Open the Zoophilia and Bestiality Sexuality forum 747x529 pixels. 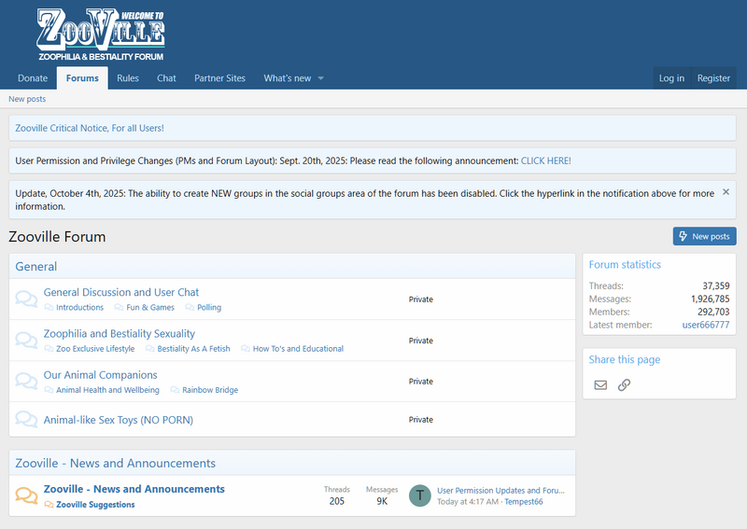(120, 334)
